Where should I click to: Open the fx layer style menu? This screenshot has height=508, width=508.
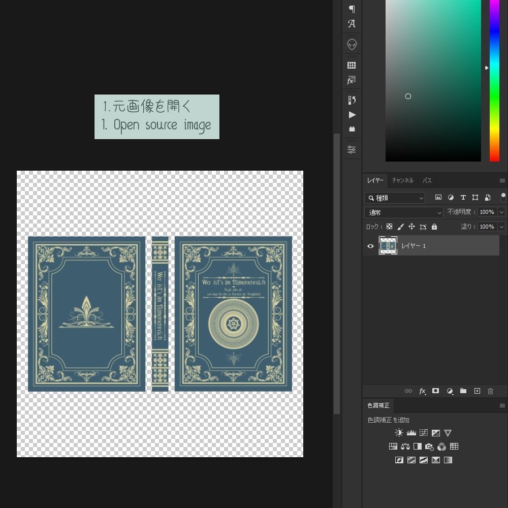click(x=422, y=391)
